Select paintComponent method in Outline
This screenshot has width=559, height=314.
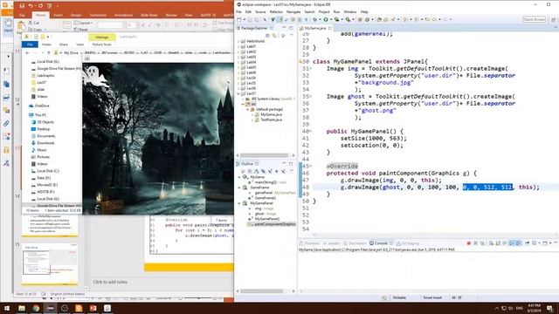(274, 224)
